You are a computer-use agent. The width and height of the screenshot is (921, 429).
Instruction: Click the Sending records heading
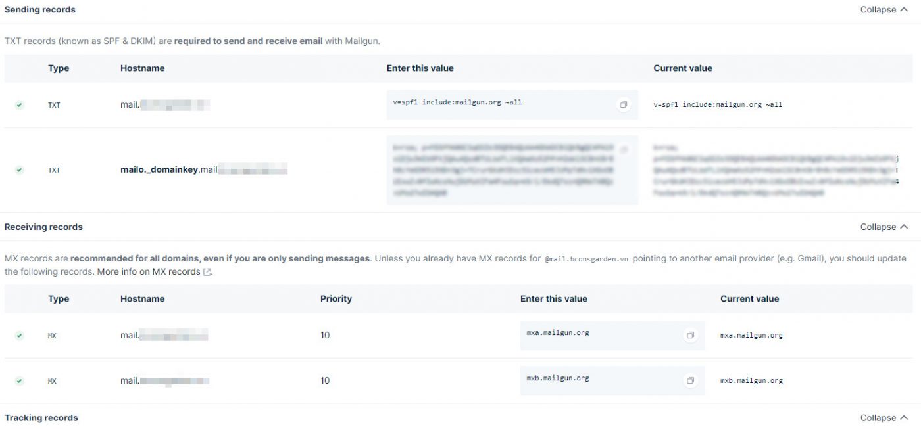click(40, 10)
